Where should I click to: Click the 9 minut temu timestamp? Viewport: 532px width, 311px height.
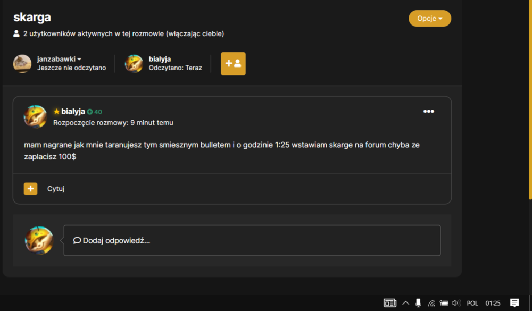click(x=152, y=123)
